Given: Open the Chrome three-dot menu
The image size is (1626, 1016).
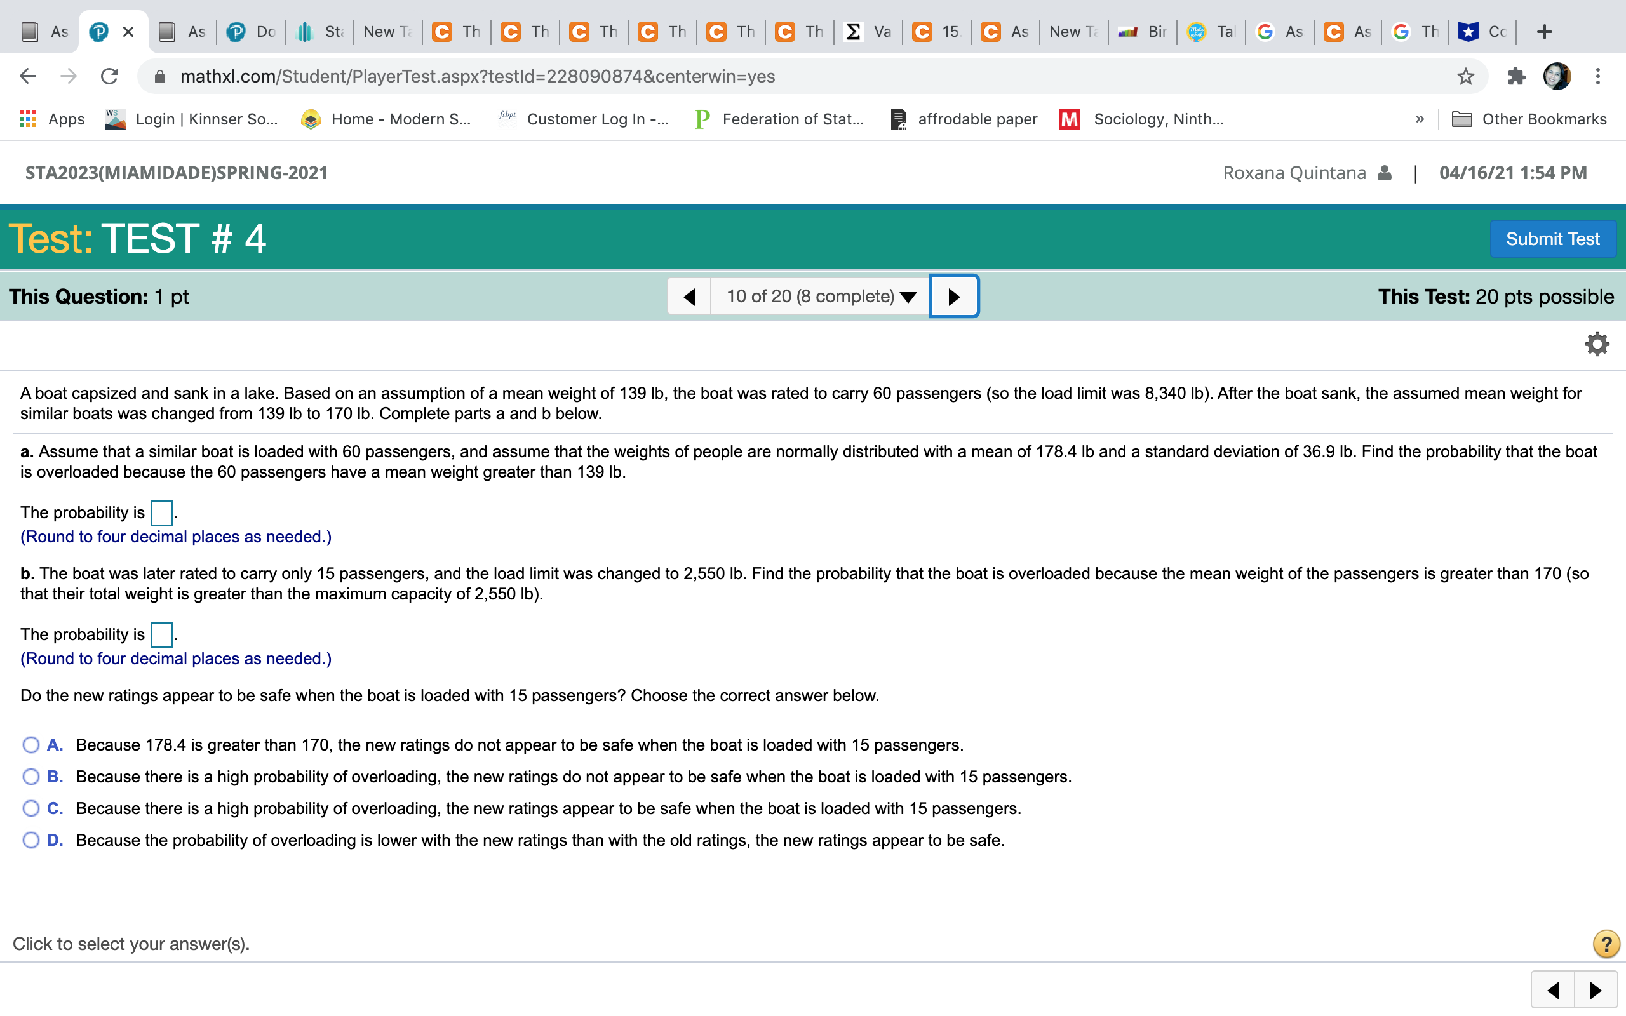Looking at the screenshot, I should click(1600, 76).
